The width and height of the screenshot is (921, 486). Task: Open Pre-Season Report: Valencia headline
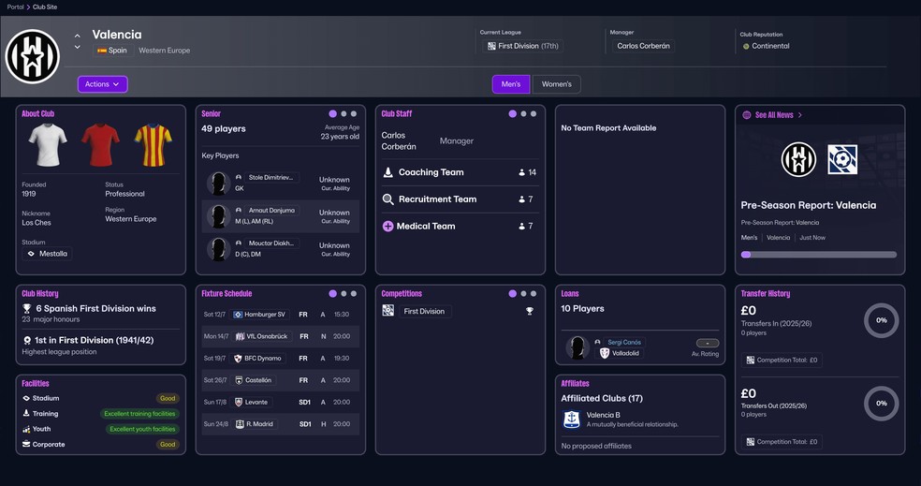point(809,205)
